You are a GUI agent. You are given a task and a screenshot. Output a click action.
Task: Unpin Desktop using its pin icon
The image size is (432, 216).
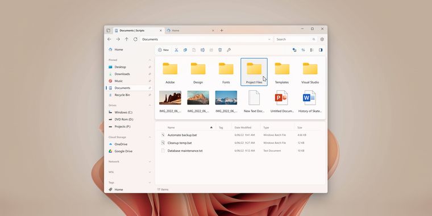coord(150,67)
